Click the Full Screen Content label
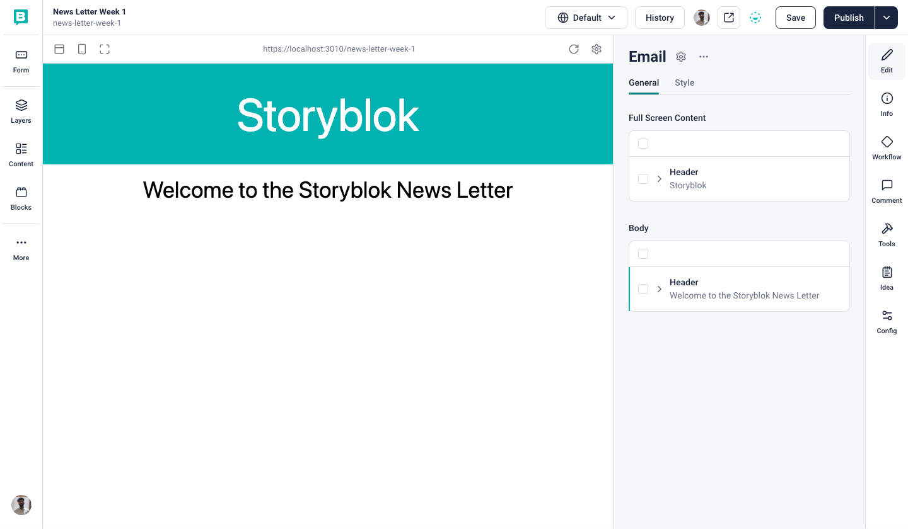 click(x=667, y=118)
